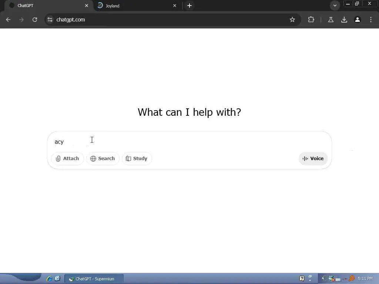Viewport: 379px width, 284px height.
Task: Click the second quick launch browser icon
Action: click(57, 278)
